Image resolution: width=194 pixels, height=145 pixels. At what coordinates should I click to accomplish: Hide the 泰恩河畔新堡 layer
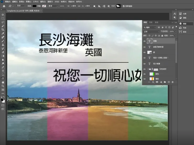point(144,47)
